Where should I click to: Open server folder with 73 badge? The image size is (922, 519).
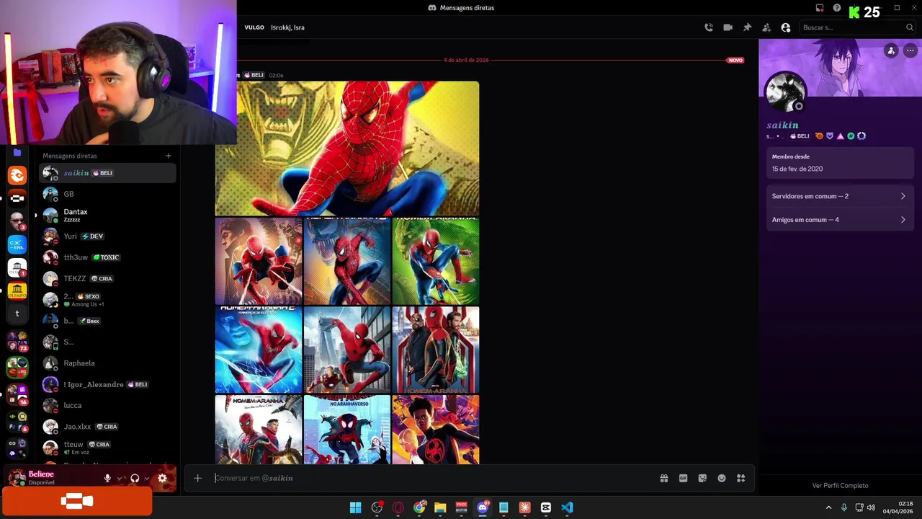[x=17, y=342]
